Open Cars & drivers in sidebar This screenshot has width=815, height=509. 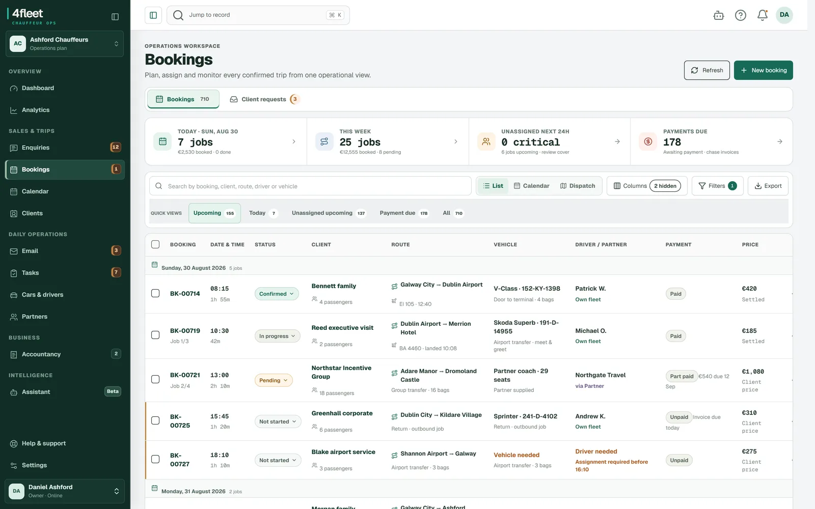point(65,295)
